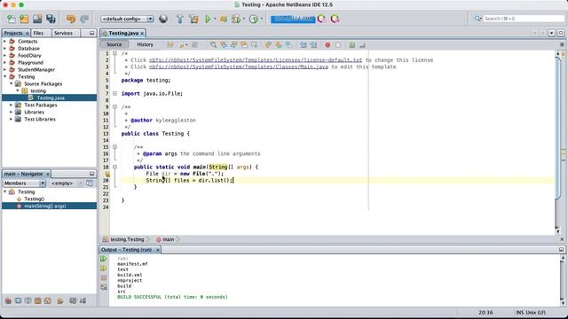Screen dimensions: 568x319
Task: Open the empty filter dropdown in Navigator
Action: tap(67, 183)
